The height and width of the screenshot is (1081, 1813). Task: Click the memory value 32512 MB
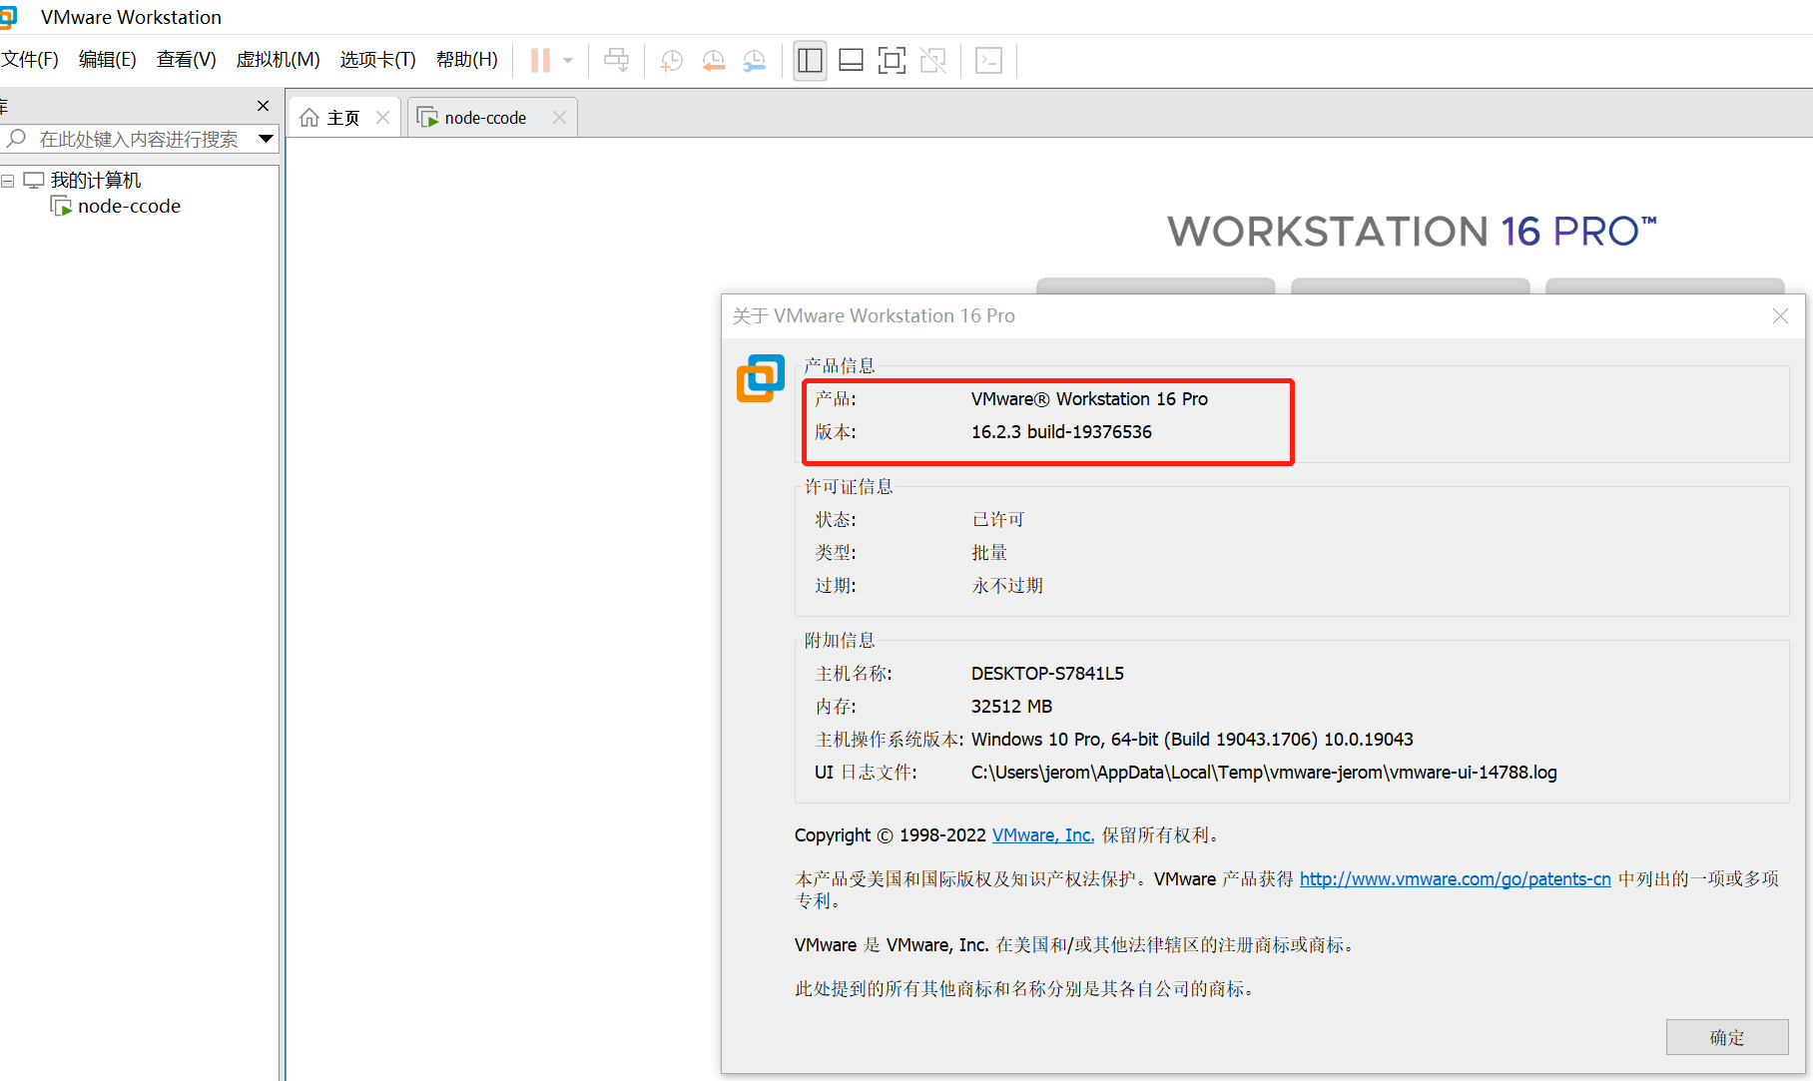1011,707
